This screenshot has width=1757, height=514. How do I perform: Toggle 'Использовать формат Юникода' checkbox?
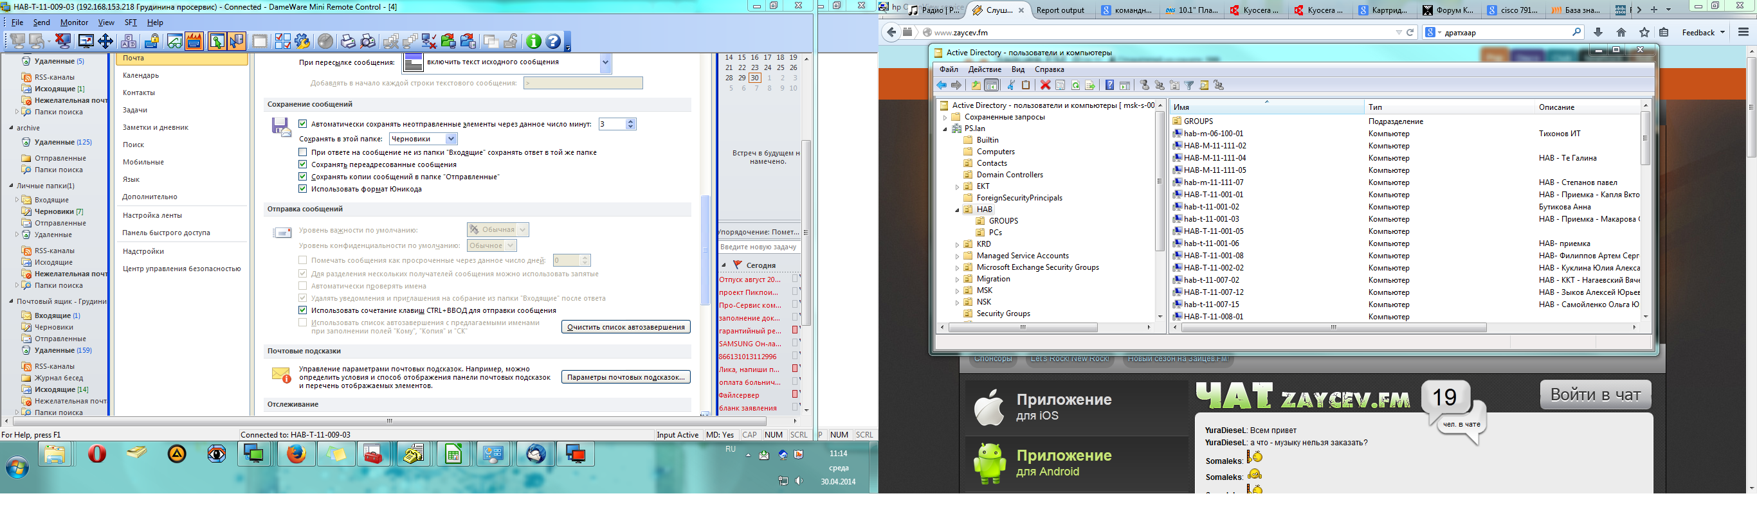303,189
